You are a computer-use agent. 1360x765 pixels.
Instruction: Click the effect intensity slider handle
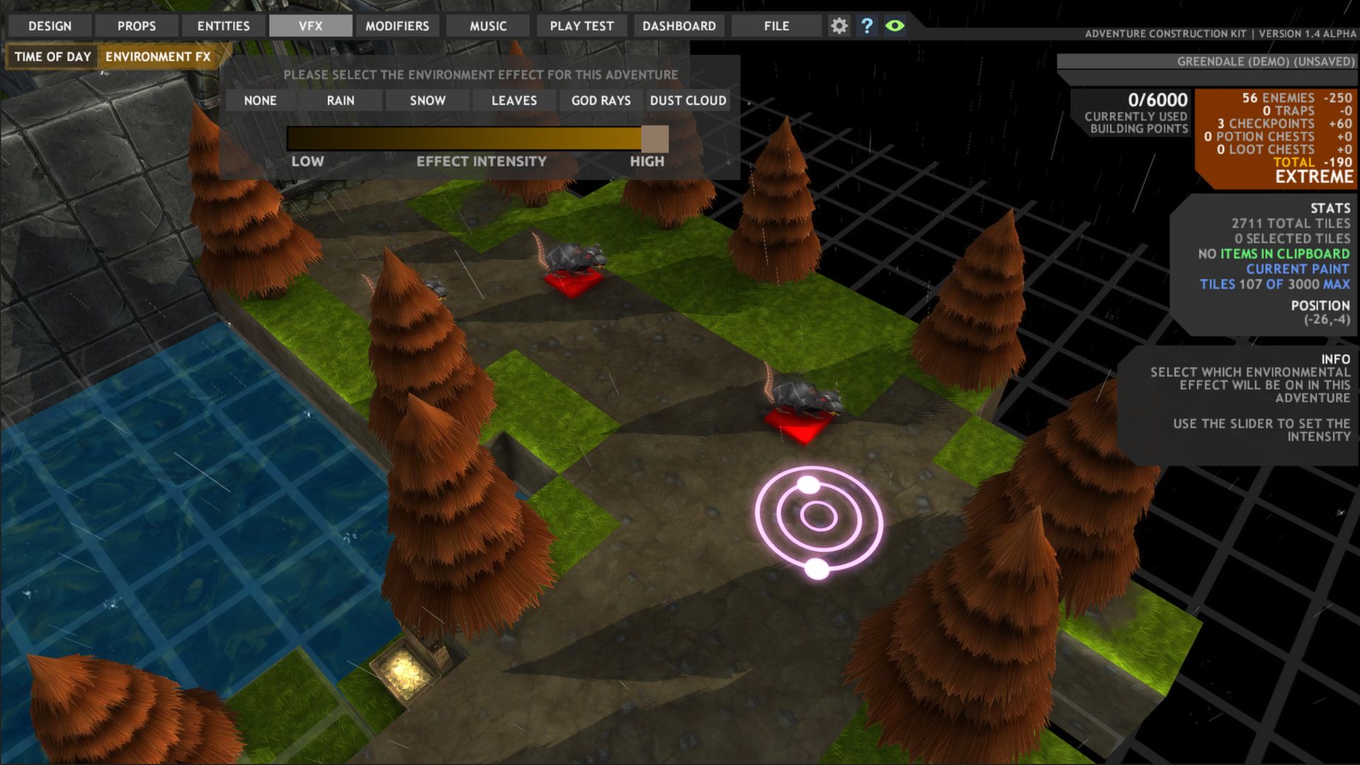654,139
